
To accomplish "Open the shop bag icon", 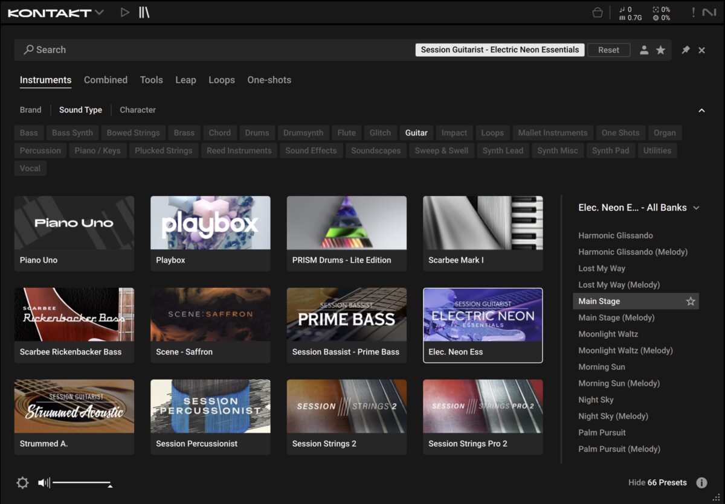I will (598, 13).
